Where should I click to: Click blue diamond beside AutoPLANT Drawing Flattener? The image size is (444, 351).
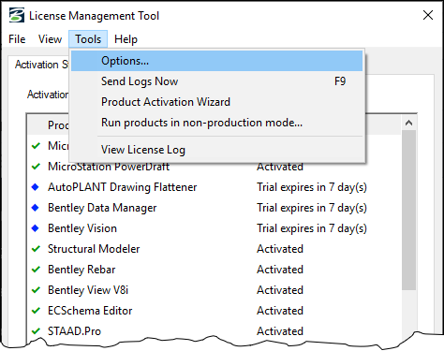tap(36, 187)
